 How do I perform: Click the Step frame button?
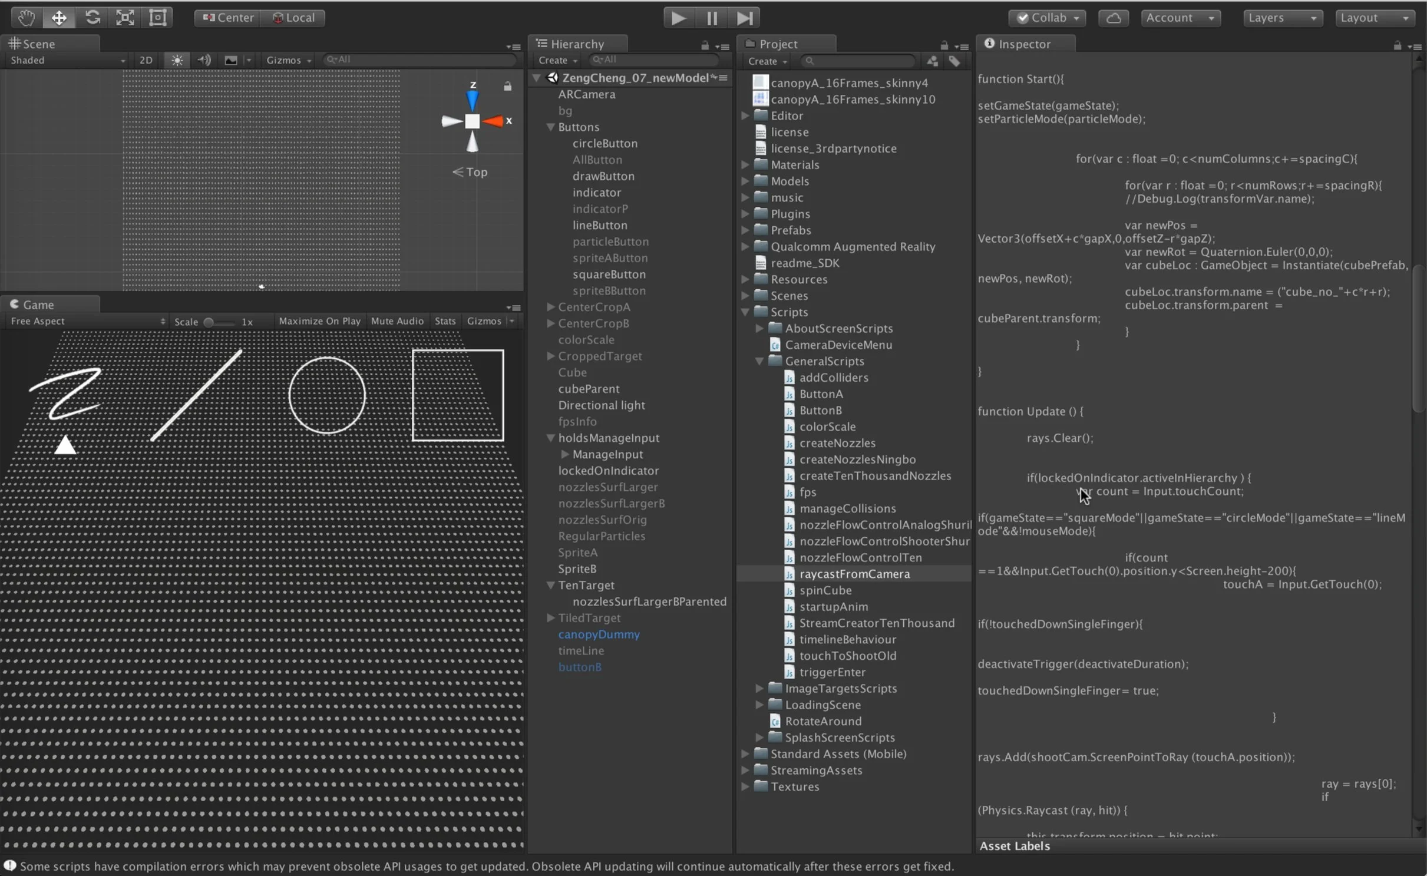[744, 18]
